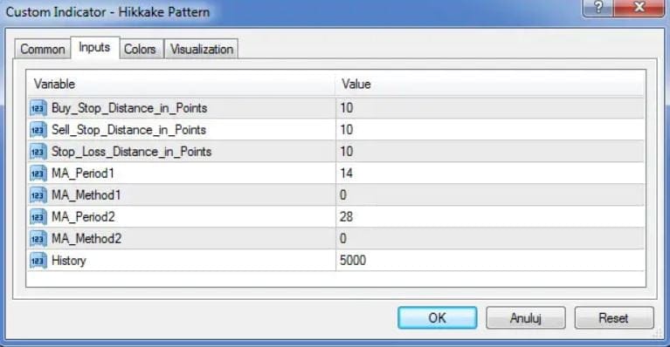Screen dimensions: 670x347
Task: Click the Value column header
Action: pos(490,84)
